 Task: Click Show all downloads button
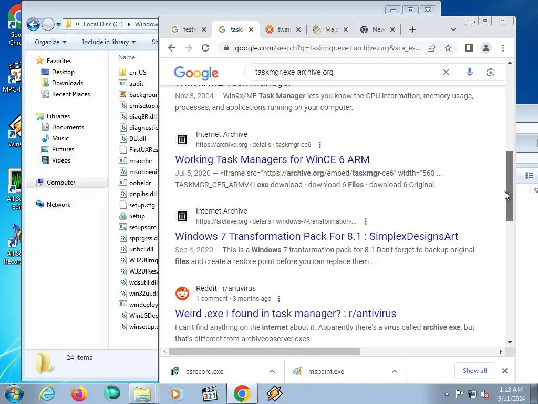tap(474, 371)
